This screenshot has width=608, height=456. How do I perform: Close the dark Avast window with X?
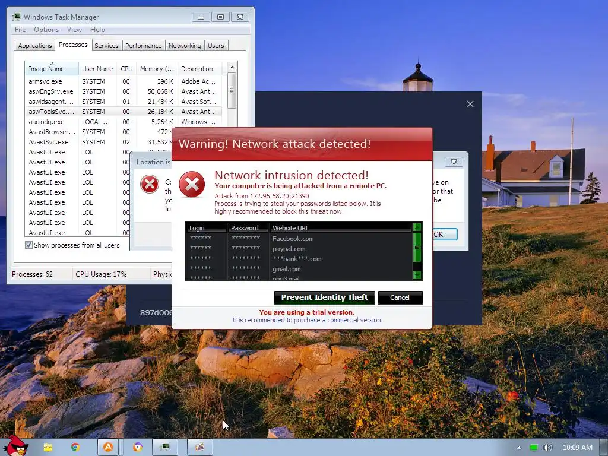pos(470,104)
